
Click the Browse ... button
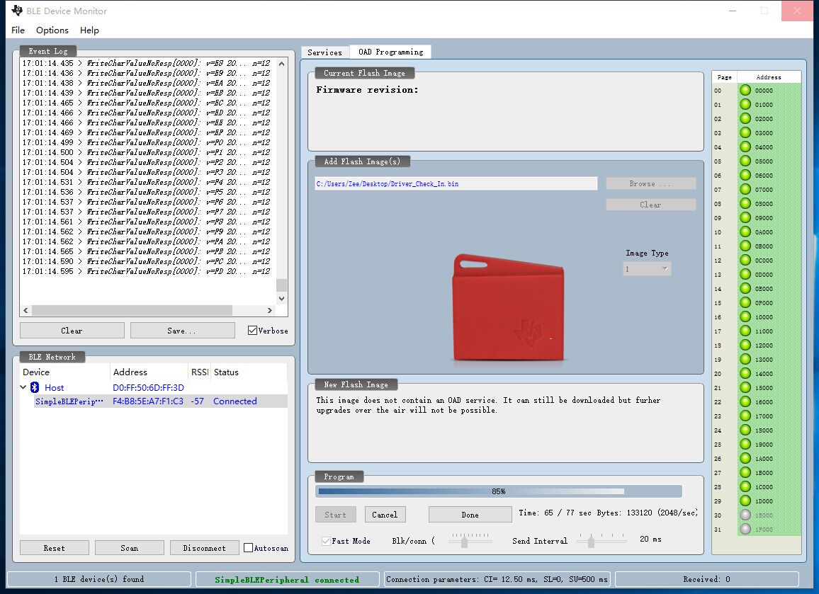651,183
